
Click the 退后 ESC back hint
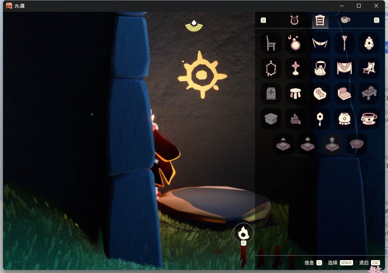(x=369, y=263)
